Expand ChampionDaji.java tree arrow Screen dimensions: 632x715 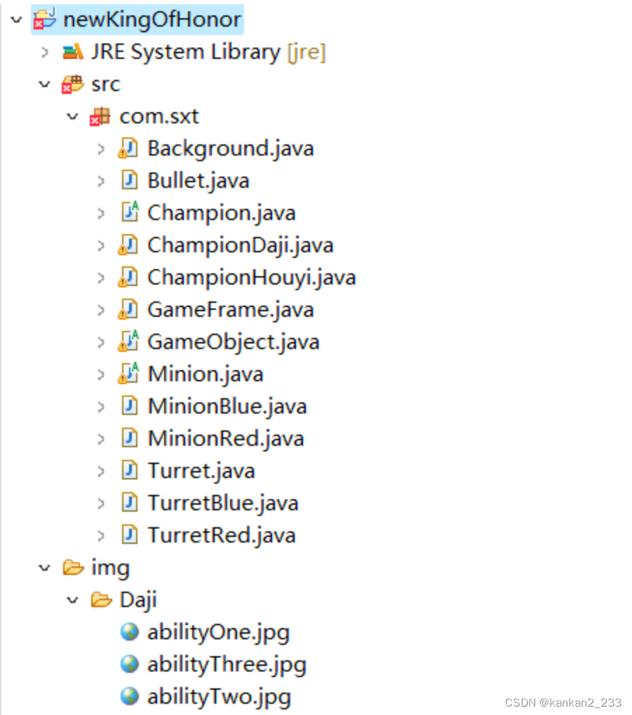[101, 246]
